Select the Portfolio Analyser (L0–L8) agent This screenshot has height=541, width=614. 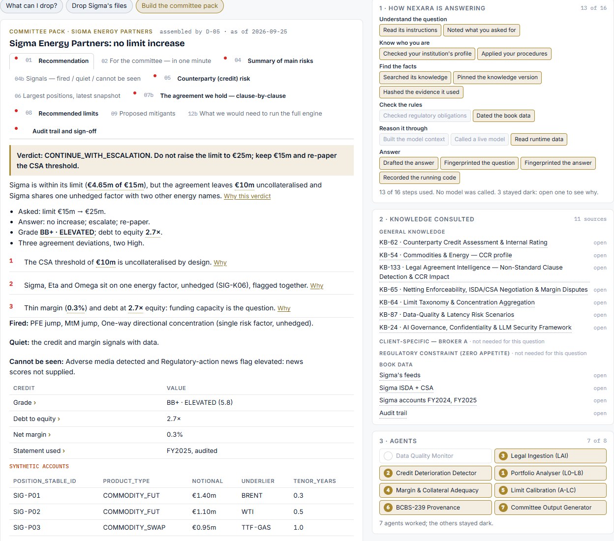click(551, 473)
